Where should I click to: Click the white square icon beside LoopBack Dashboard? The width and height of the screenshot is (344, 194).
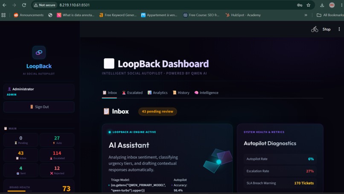109,64
